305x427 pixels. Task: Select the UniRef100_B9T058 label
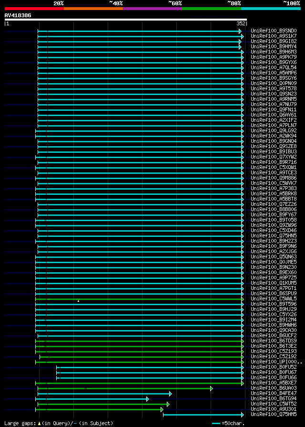pos(274,220)
